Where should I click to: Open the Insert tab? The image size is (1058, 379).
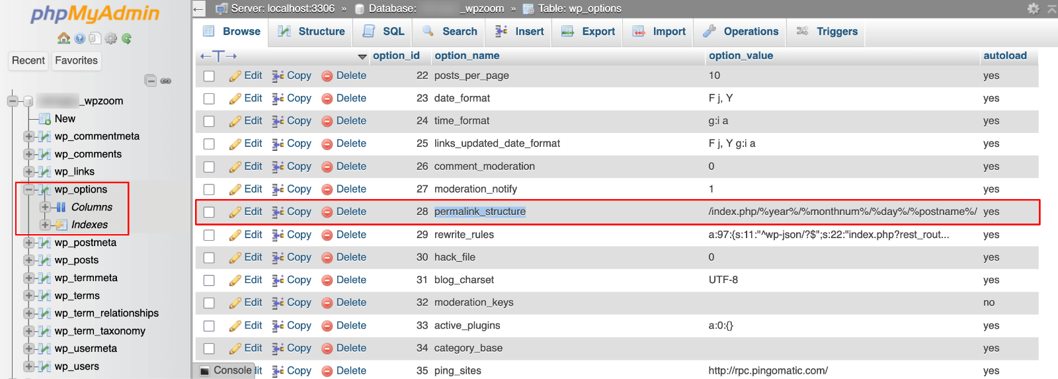pyautogui.click(x=519, y=31)
